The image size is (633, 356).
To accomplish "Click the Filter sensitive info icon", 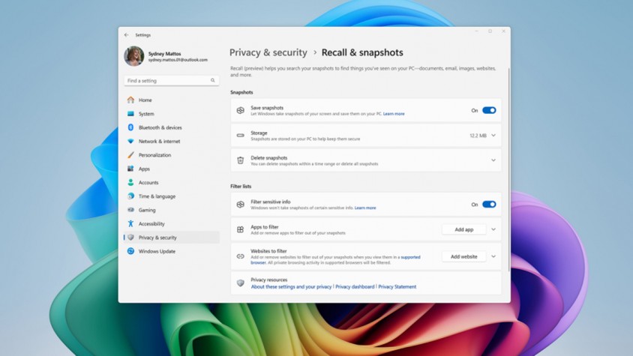I will [240, 205].
